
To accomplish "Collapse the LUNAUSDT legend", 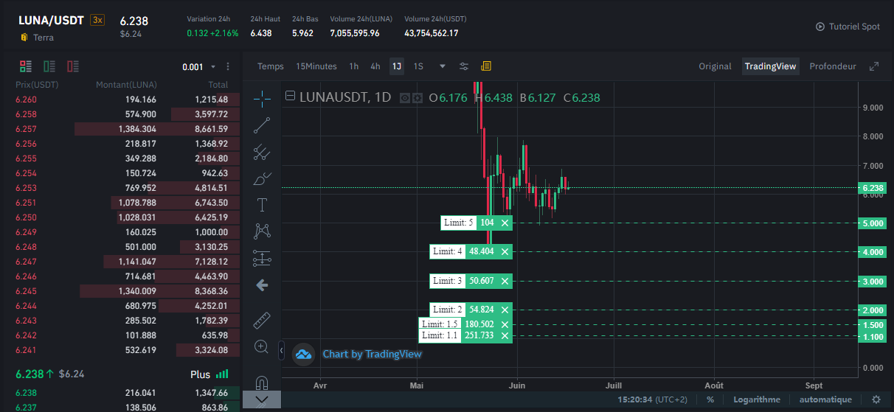I will click(x=290, y=96).
